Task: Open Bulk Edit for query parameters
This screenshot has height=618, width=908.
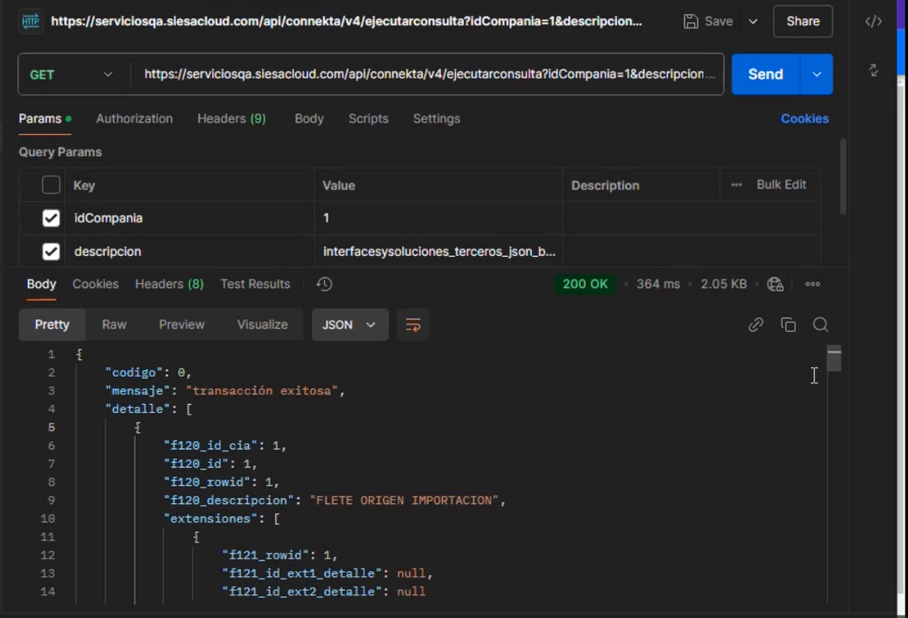Action: click(x=780, y=184)
